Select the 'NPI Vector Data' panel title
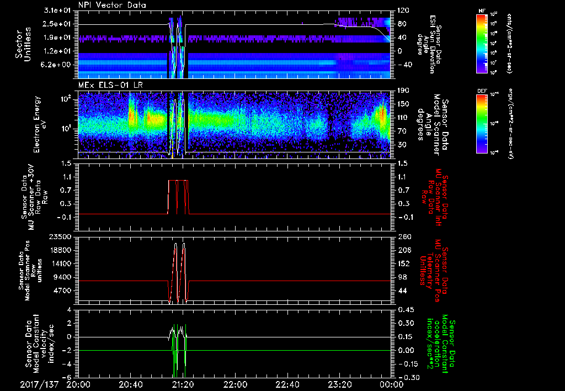 pos(112,5)
